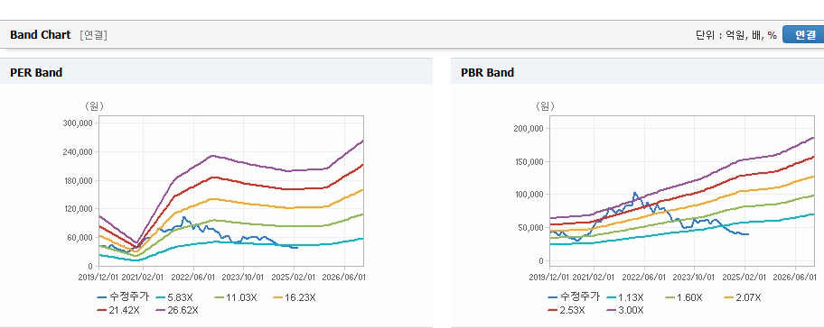824x328 pixels.
Task: Click 2025/02/01 date in PBR chart axis
Action: coord(744,277)
